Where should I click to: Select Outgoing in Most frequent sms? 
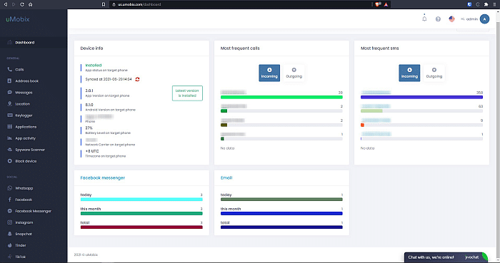[x=434, y=73]
